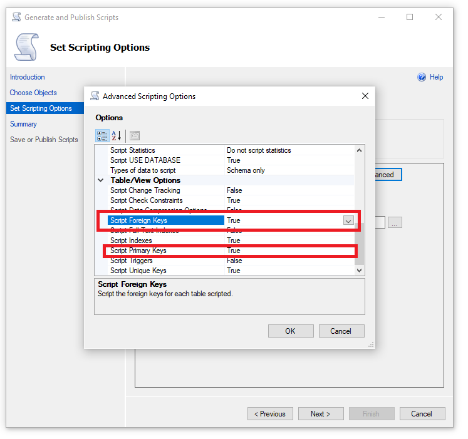
Task: Collapse the Table/View Options category
Action: point(101,180)
